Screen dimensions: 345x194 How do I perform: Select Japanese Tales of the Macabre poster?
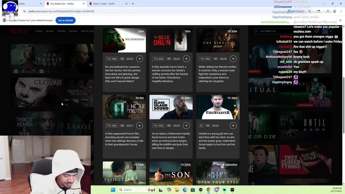tap(79, 92)
